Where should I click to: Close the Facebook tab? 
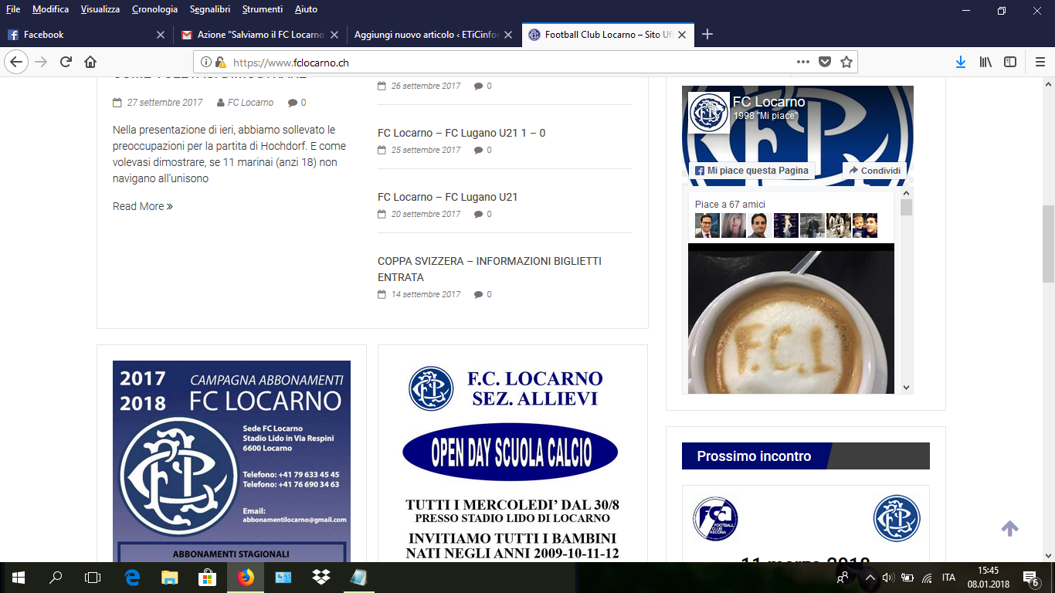click(161, 35)
